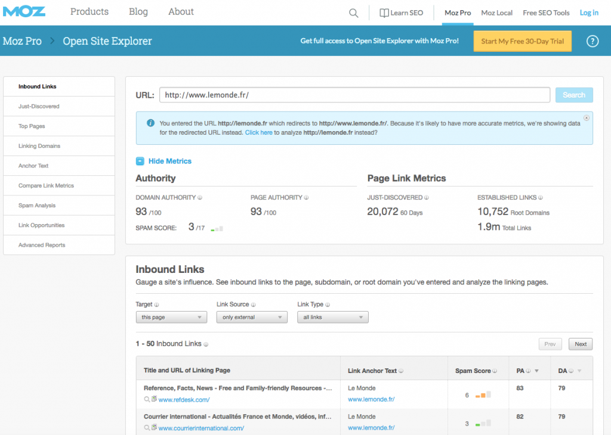Click the info icon next to Link Type
Screen dimensions: 611x435
tap(328, 304)
